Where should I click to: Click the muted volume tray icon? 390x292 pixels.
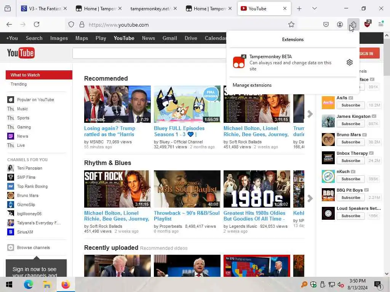click(x=341, y=284)
